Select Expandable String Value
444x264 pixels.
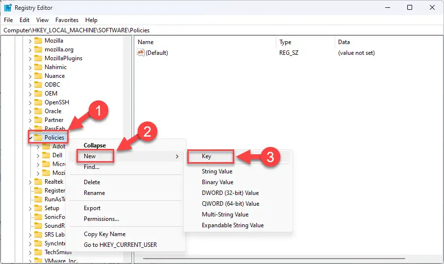[238, 225]
